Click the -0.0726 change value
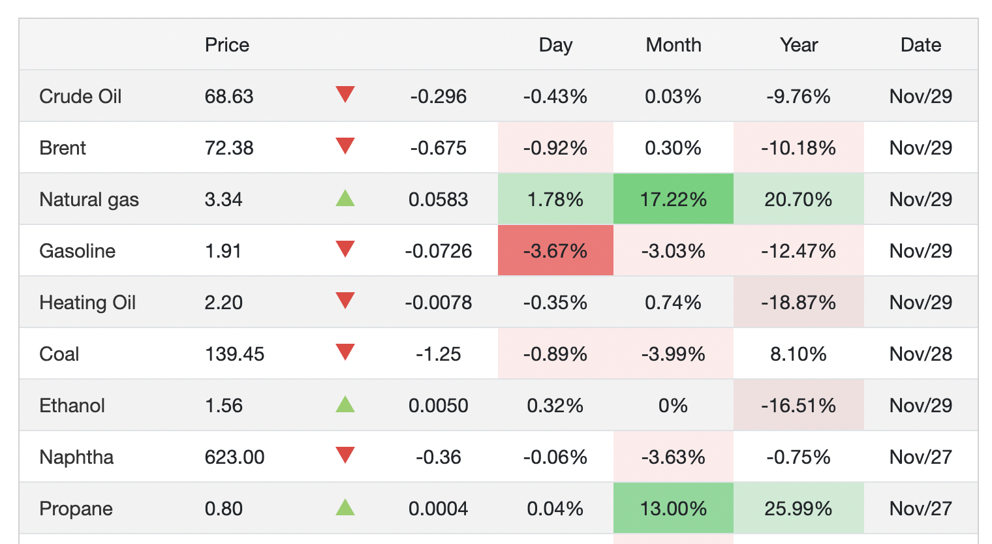 439,251
